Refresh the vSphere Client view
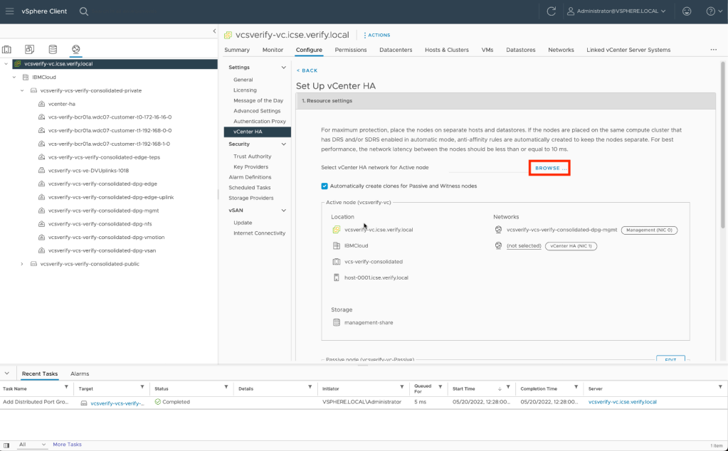 pos(551,11)
